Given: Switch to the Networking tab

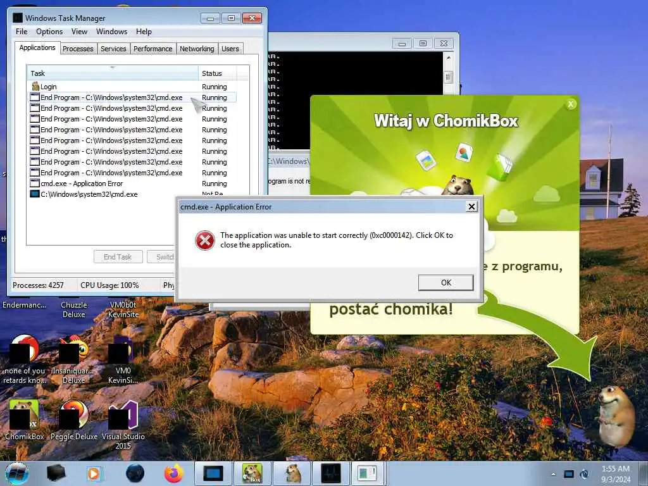Looking at the screenshot, I should pyautogui.click(x=197, y=49).
